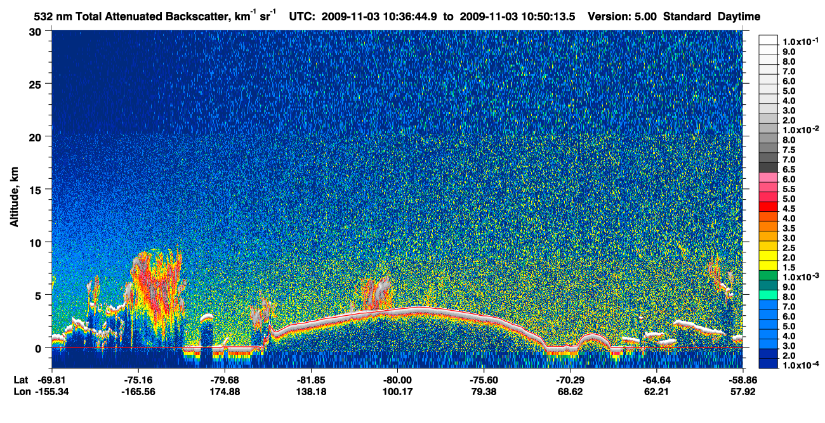Click the 'Altitude, km' axis label
The height and width of the screenshot is (423, 825).
point(13,198)
